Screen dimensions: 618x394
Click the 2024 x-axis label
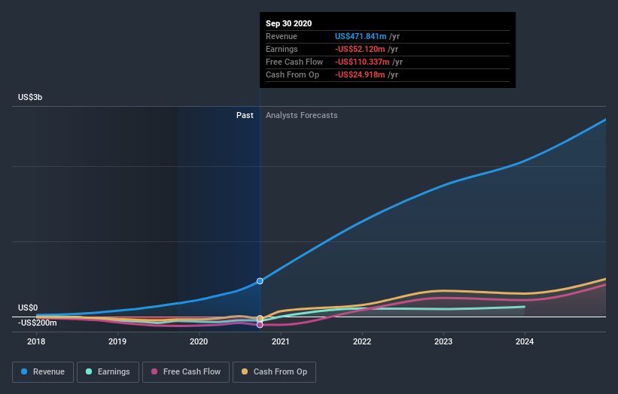tap(525, 341)
